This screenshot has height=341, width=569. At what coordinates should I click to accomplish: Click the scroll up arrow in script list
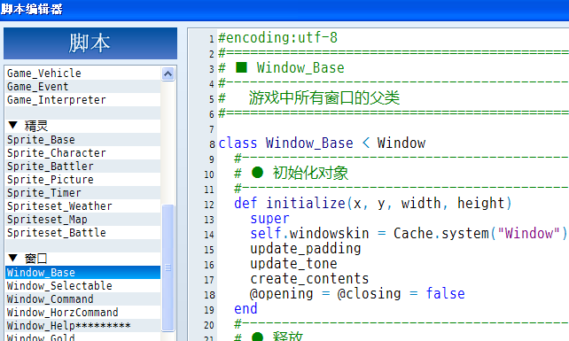point(168,74)
